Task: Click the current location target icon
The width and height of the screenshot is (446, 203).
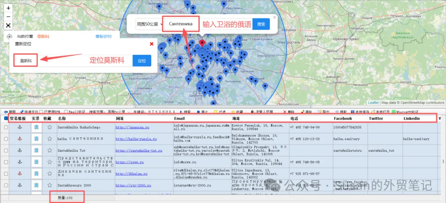Action: point(9,36)
